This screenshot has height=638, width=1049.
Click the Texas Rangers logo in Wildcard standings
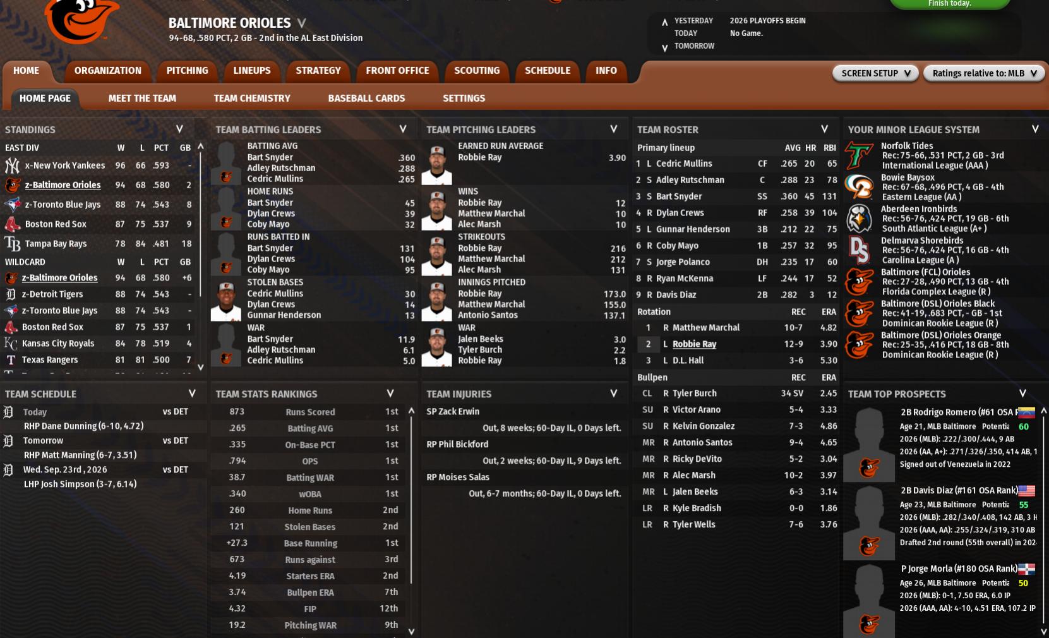(11, 360)
